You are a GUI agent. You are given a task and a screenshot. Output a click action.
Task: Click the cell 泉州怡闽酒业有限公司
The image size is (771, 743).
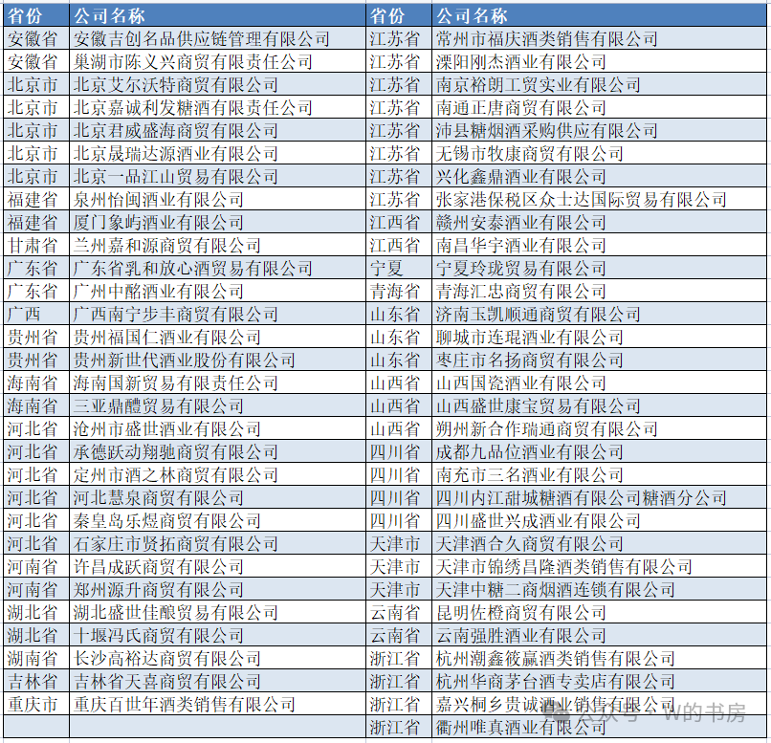(217, 199)
